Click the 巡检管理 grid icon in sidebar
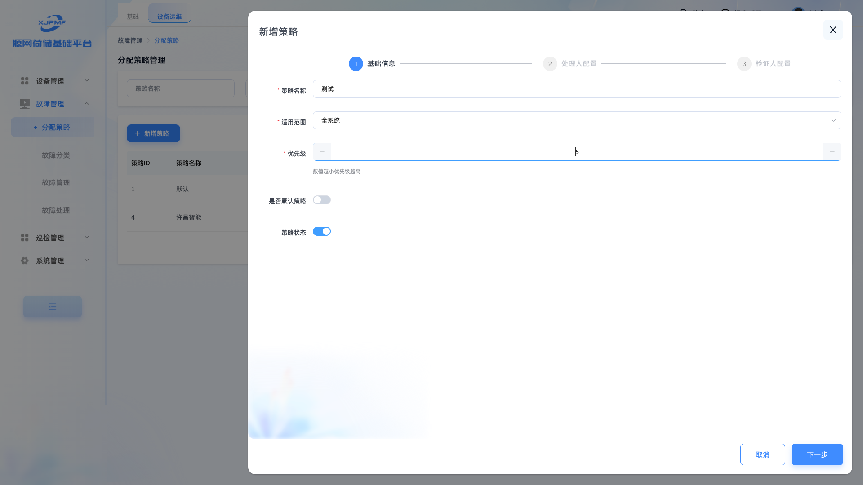This screenshot has height=485, width=863. pos(25,238)
